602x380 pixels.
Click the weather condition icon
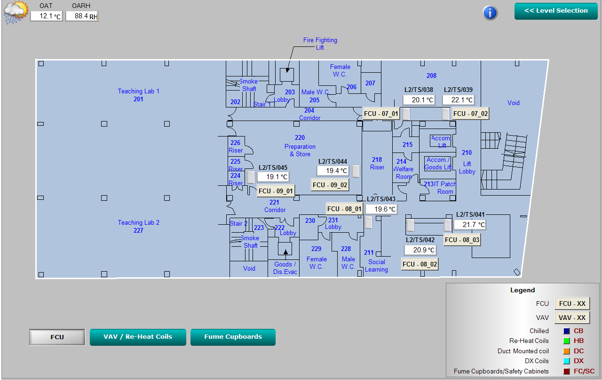click(x=16, y=12)
